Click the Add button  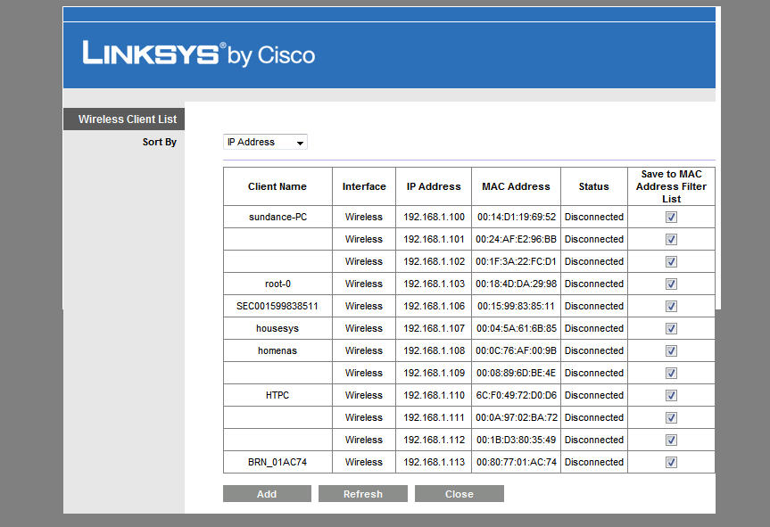[267, 494]
